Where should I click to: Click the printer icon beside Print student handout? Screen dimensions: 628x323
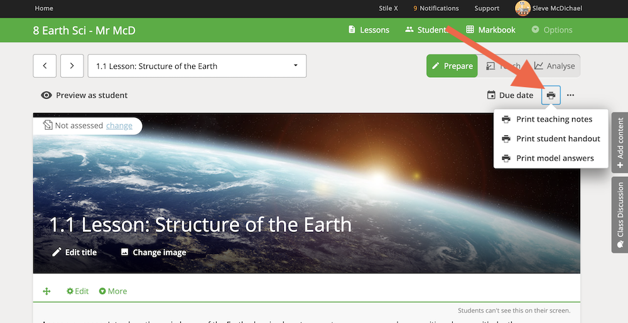pyautogui.click(x=506, y=139)
